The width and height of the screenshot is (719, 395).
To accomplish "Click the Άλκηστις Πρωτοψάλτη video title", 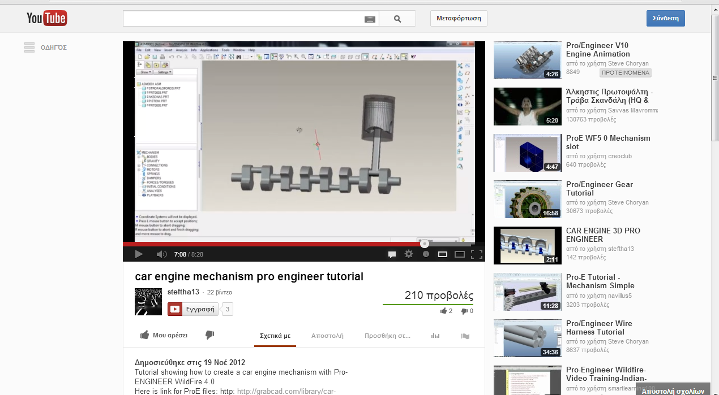I will click(610, 96).
